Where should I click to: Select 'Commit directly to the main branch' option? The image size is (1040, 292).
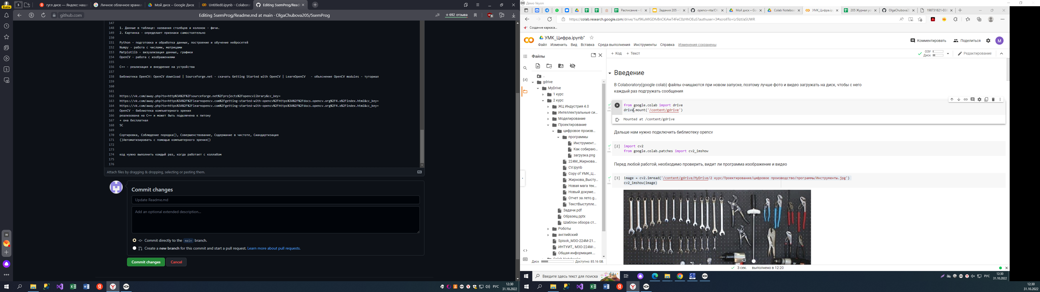point(134,240)
